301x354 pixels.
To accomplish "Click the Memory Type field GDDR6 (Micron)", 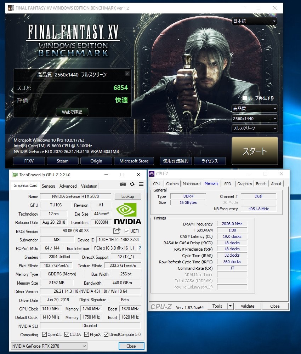I will (62, 274).
